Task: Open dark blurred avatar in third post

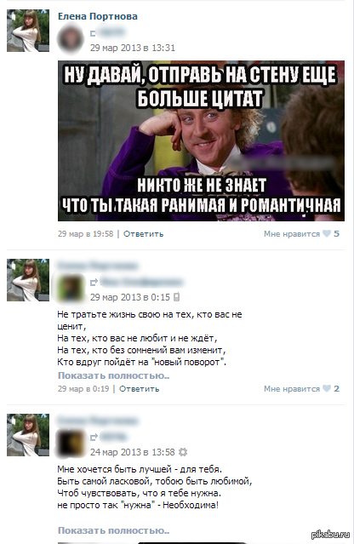Action: tap(71, 443)
